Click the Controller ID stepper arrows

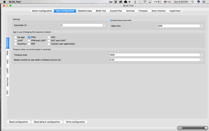tap(105, 25)
